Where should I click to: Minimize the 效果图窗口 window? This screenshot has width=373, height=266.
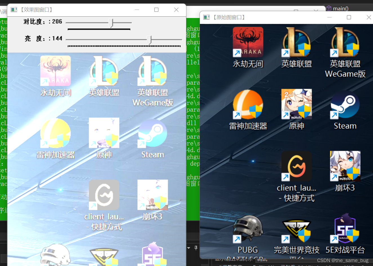coord(137,10)
